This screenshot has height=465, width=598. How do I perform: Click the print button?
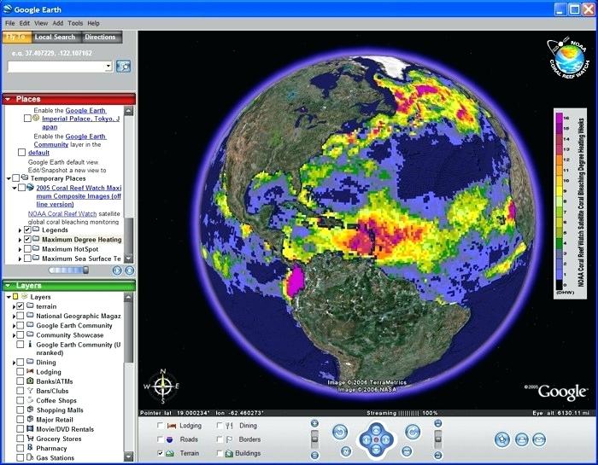click(521, 440)
